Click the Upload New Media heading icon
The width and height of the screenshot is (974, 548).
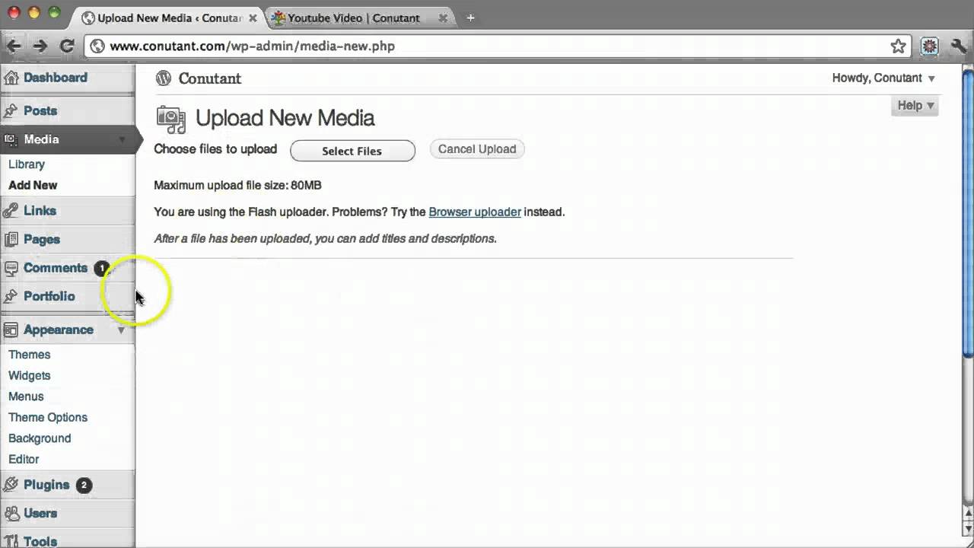pos(171,119)
